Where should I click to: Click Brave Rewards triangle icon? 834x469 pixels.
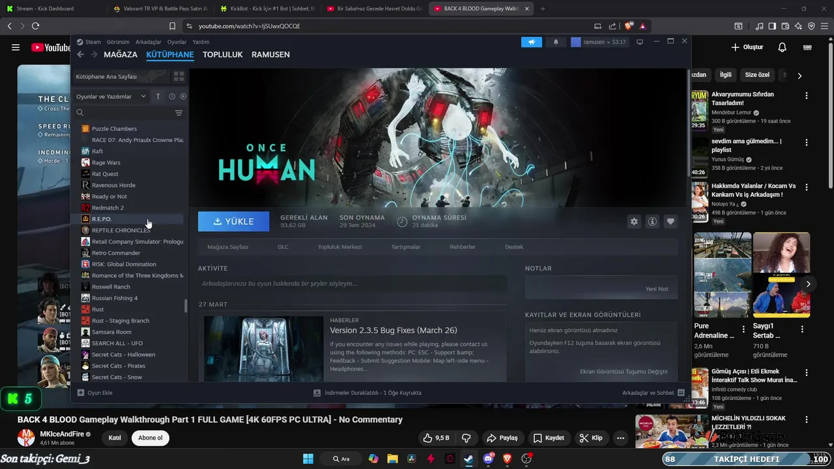tap(642, 26)
